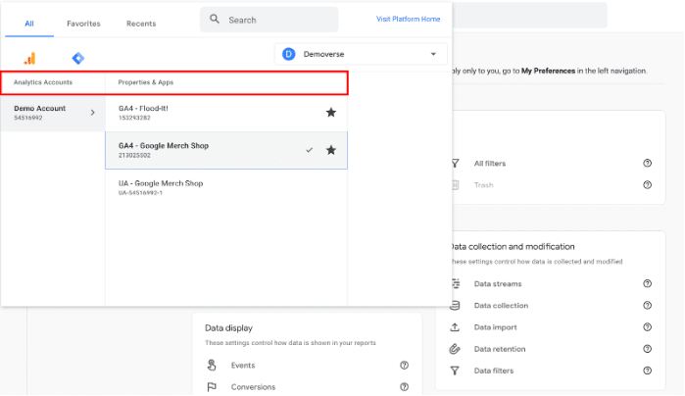Click help icon beside Events
The width and height of the screenshot is (685, 396).
click(405, 366)
